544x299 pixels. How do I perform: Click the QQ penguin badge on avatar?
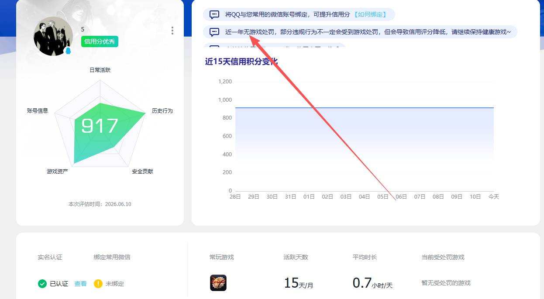click(x=68, y=51)
